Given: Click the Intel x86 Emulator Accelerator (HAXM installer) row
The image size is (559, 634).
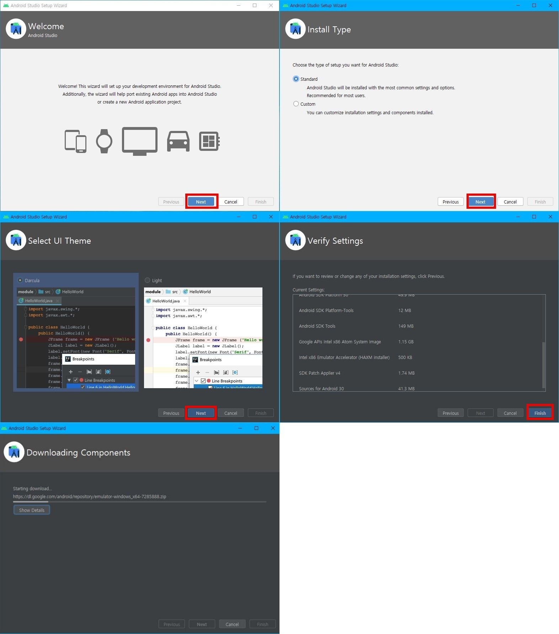Looking at the screenshot, I should [419, 358].
